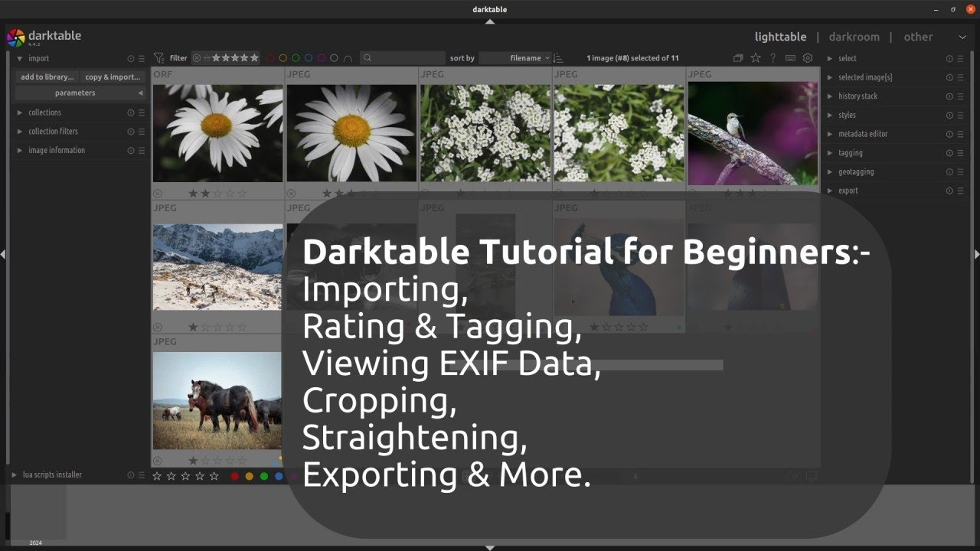This screenshot has height=551, width=980.
Task: Reject the snowy mountain image
Action: pos(158,327)
